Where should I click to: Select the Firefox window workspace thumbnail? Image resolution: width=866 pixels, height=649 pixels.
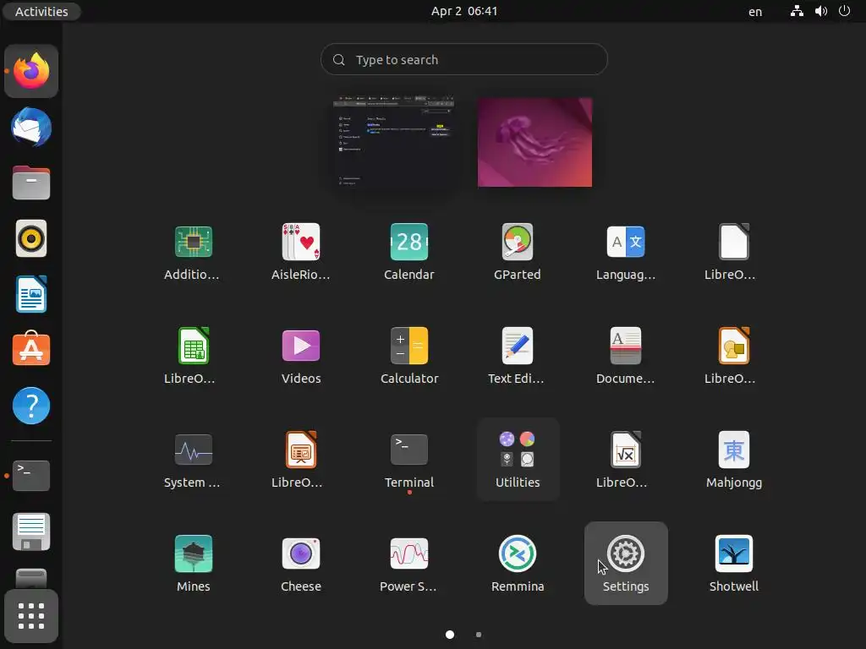[x=394, y=142]
